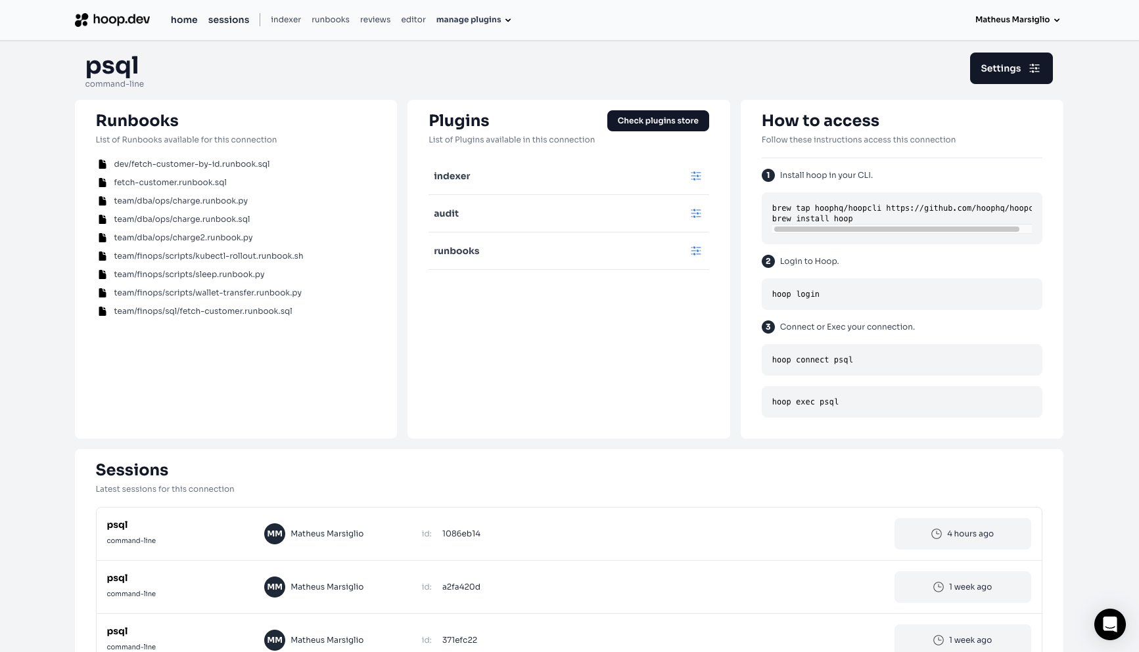Click clock icon on 4 hours ago
1139x652 pixels.
pos(937,534)
